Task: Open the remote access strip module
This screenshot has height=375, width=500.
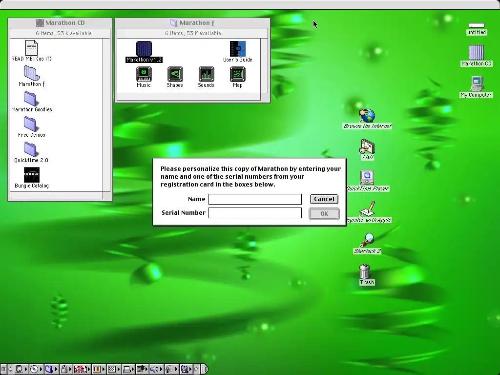Action: tap(142, 369)
